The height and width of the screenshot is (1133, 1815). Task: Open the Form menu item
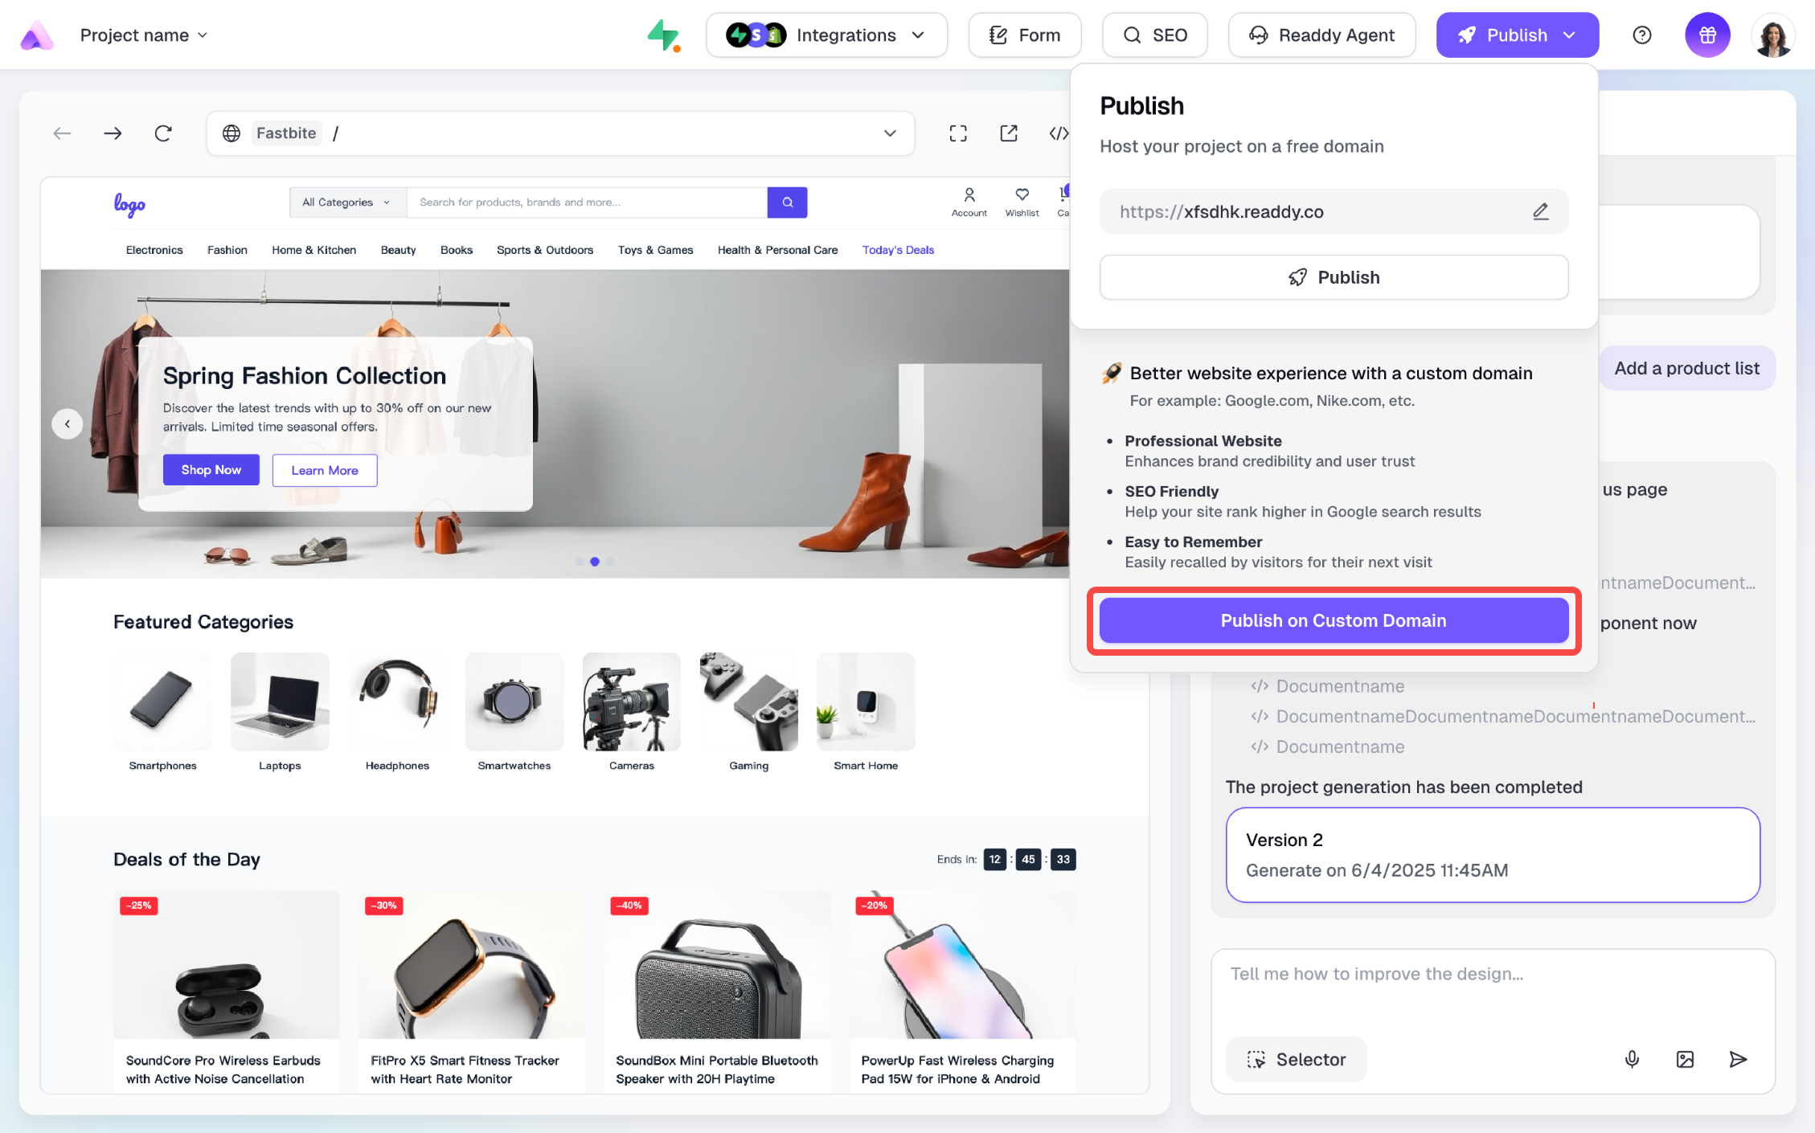point(1024,35)
